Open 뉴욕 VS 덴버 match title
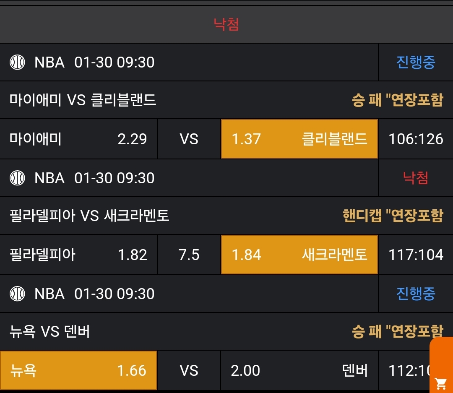453x393 pixels. point(49,332)
